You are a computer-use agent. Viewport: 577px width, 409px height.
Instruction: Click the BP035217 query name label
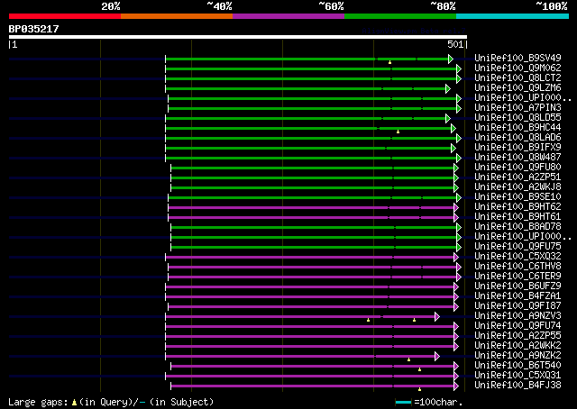click(34, 29)
